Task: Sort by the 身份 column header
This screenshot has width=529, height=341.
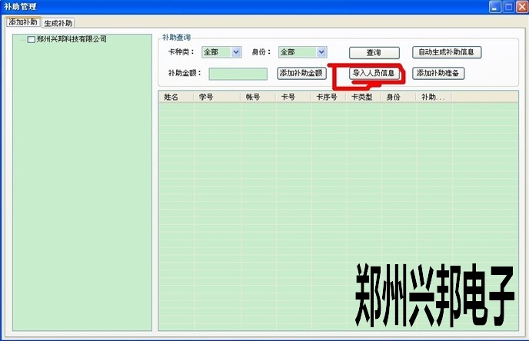Action: pos(398,97)
